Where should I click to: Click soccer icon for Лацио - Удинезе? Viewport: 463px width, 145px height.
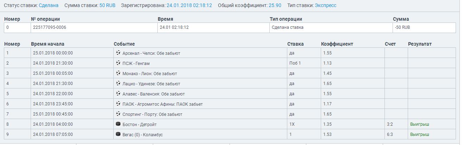[118, 83]
